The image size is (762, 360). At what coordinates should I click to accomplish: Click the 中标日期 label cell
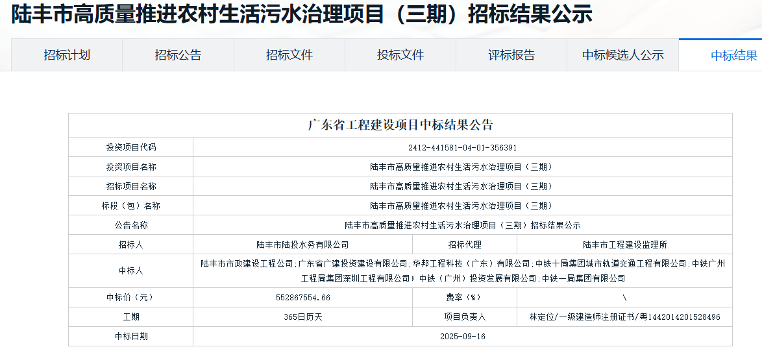[131, 336]
